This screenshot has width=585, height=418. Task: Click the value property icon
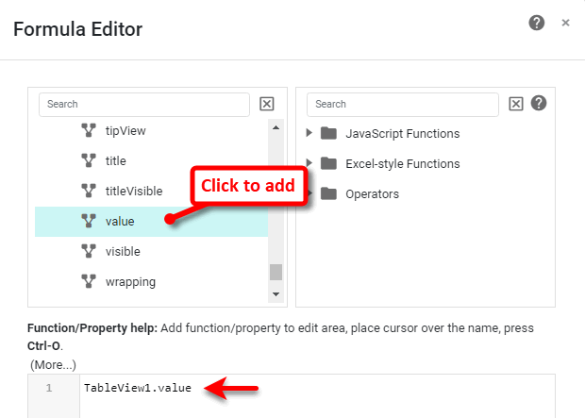tap(89, 221)
